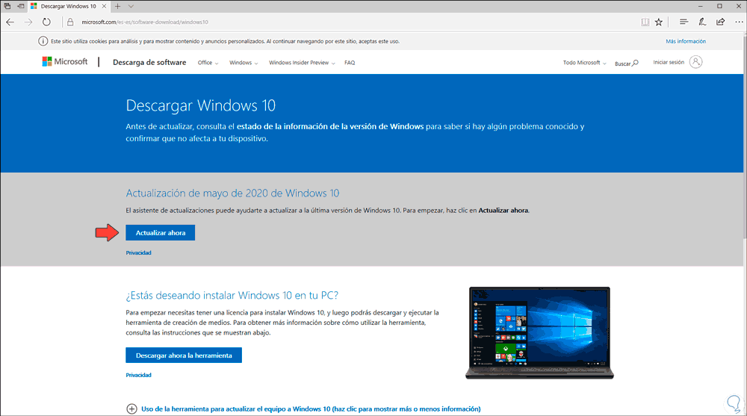The width and height of the screenshot is (747, 416).
Task: Open tabs you've set aside icon
Action: pyautogui.click(x=7, y=6)
